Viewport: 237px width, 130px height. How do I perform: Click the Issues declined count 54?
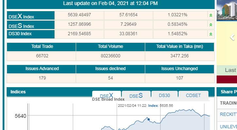click(110, 78)
